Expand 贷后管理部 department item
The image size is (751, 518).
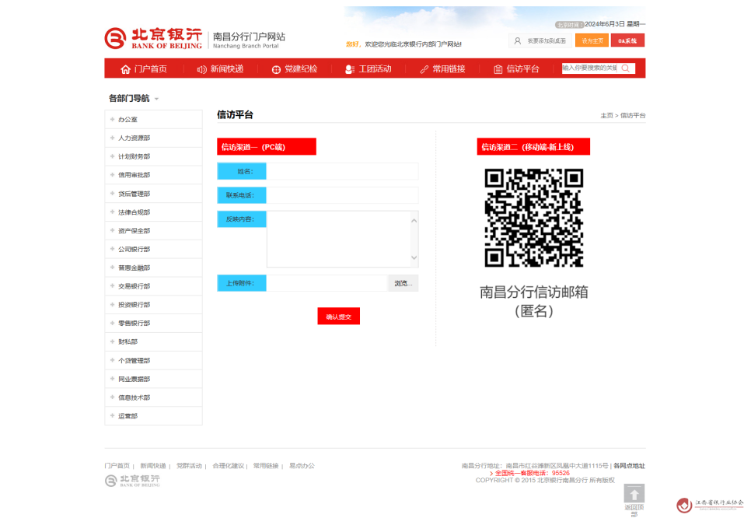pyautogui.click(x=153, y=194)
